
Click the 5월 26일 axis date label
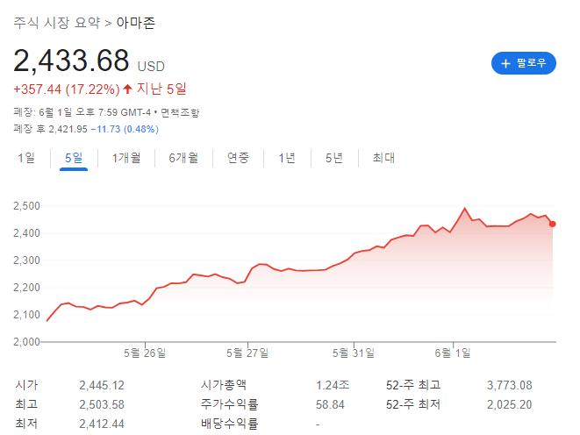(x=145, y=353)
